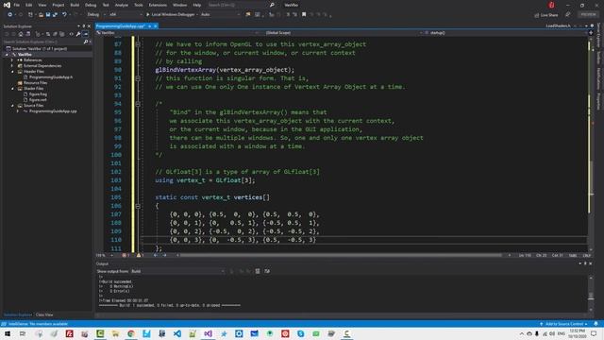The width and height of the screenshot is (604, 340).
Task: Toggle Show All Files in Solution Explorer
Action: click(x=61, y=34)
